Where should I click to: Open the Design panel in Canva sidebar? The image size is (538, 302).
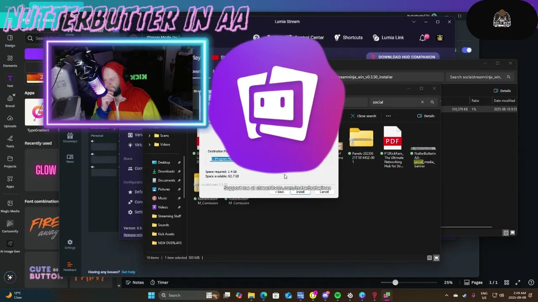coord(10,41)
